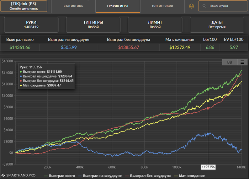Click the total winnings value $14361.66
The image size is (249, 179).
(20, 47)
